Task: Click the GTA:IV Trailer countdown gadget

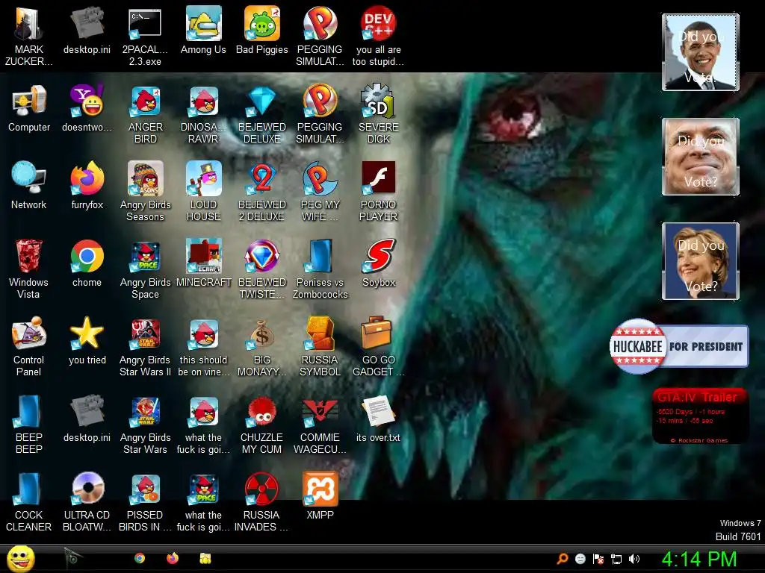Action: point(699,416)
